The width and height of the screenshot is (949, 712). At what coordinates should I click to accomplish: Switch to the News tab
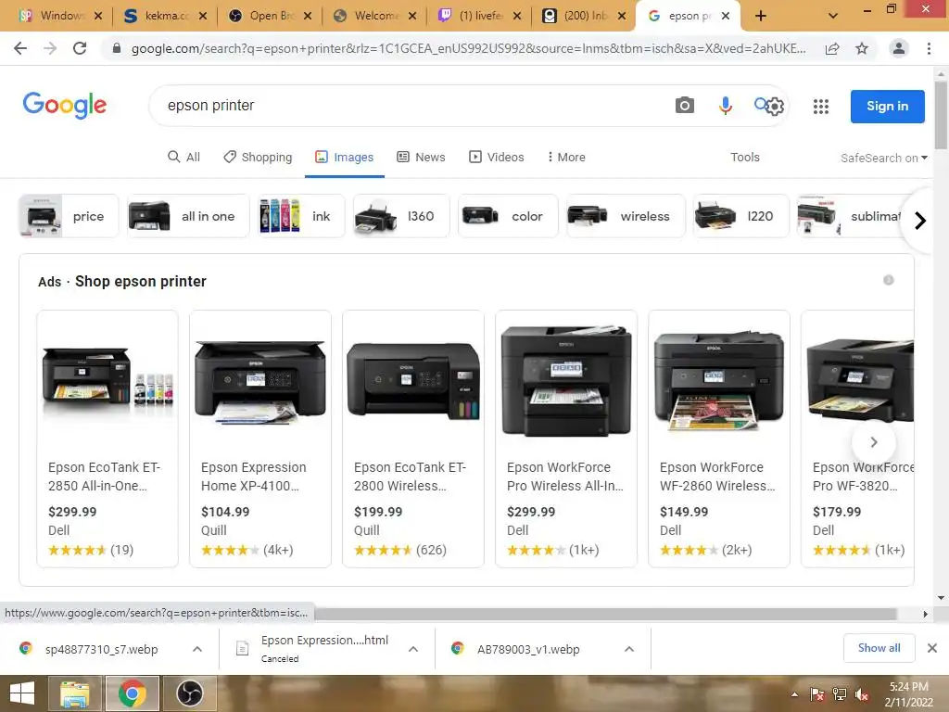click(422, 157)
